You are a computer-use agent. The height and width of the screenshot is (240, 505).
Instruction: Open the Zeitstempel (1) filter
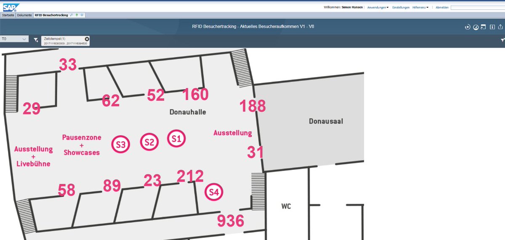point(65,41)
